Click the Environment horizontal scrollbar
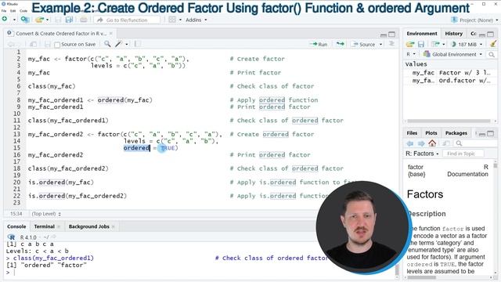Image resolution: width=501 pixels, height=282 pixels. [449, 121]
